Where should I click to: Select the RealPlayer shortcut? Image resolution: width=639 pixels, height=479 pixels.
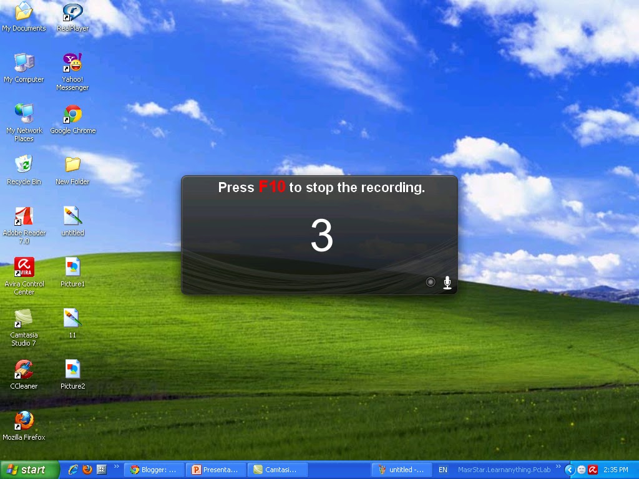click(72, 16)
